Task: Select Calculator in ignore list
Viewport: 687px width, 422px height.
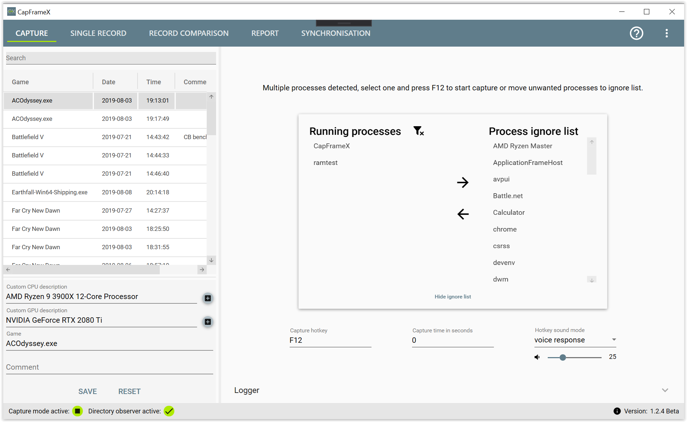Action: pos(509,213)
